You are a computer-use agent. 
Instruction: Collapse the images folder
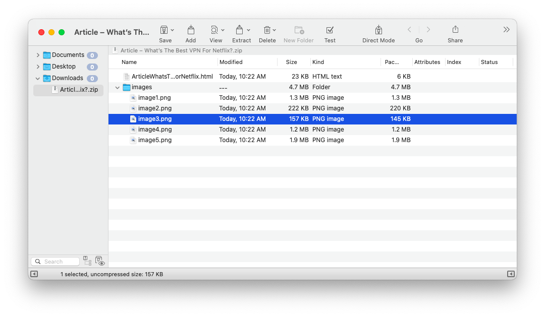pyautogui.click(x=117, y=87)
